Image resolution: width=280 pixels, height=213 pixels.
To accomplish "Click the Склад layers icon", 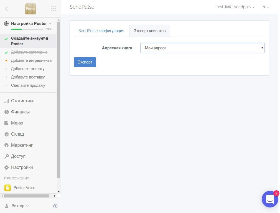I will [x=6, y=134].
